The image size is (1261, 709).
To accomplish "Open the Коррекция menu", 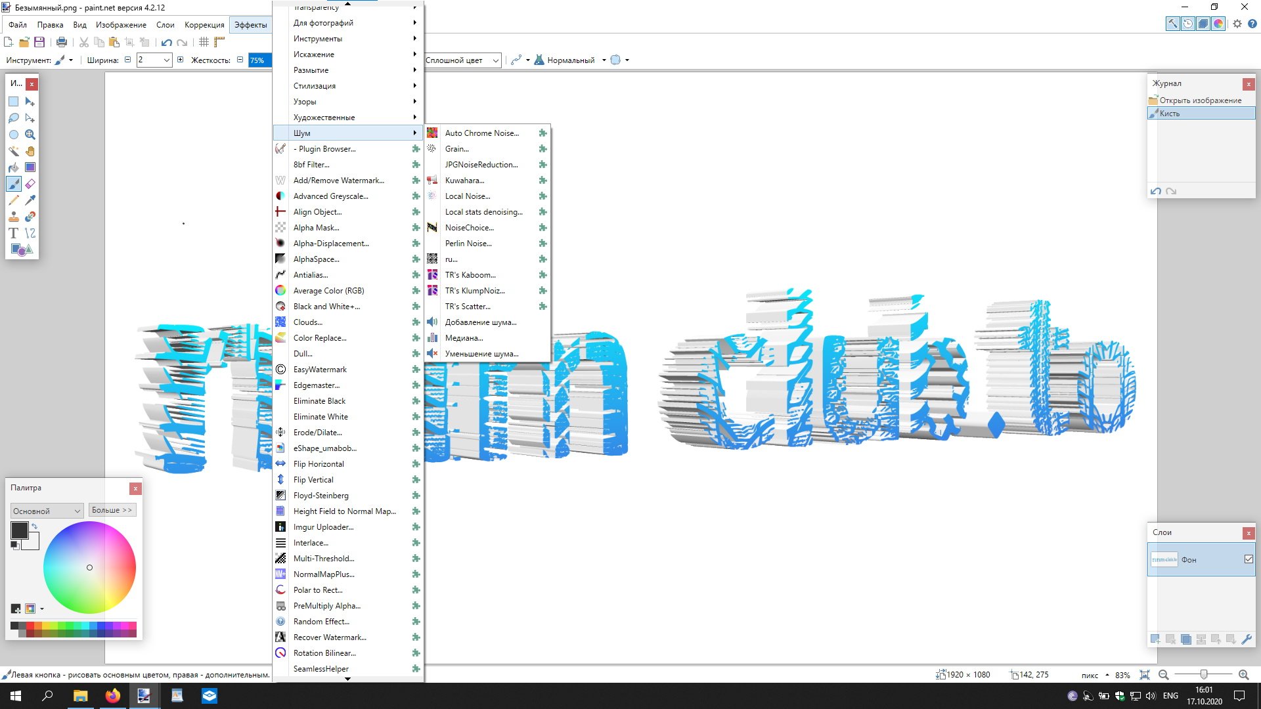I will (x=204, y=25).
